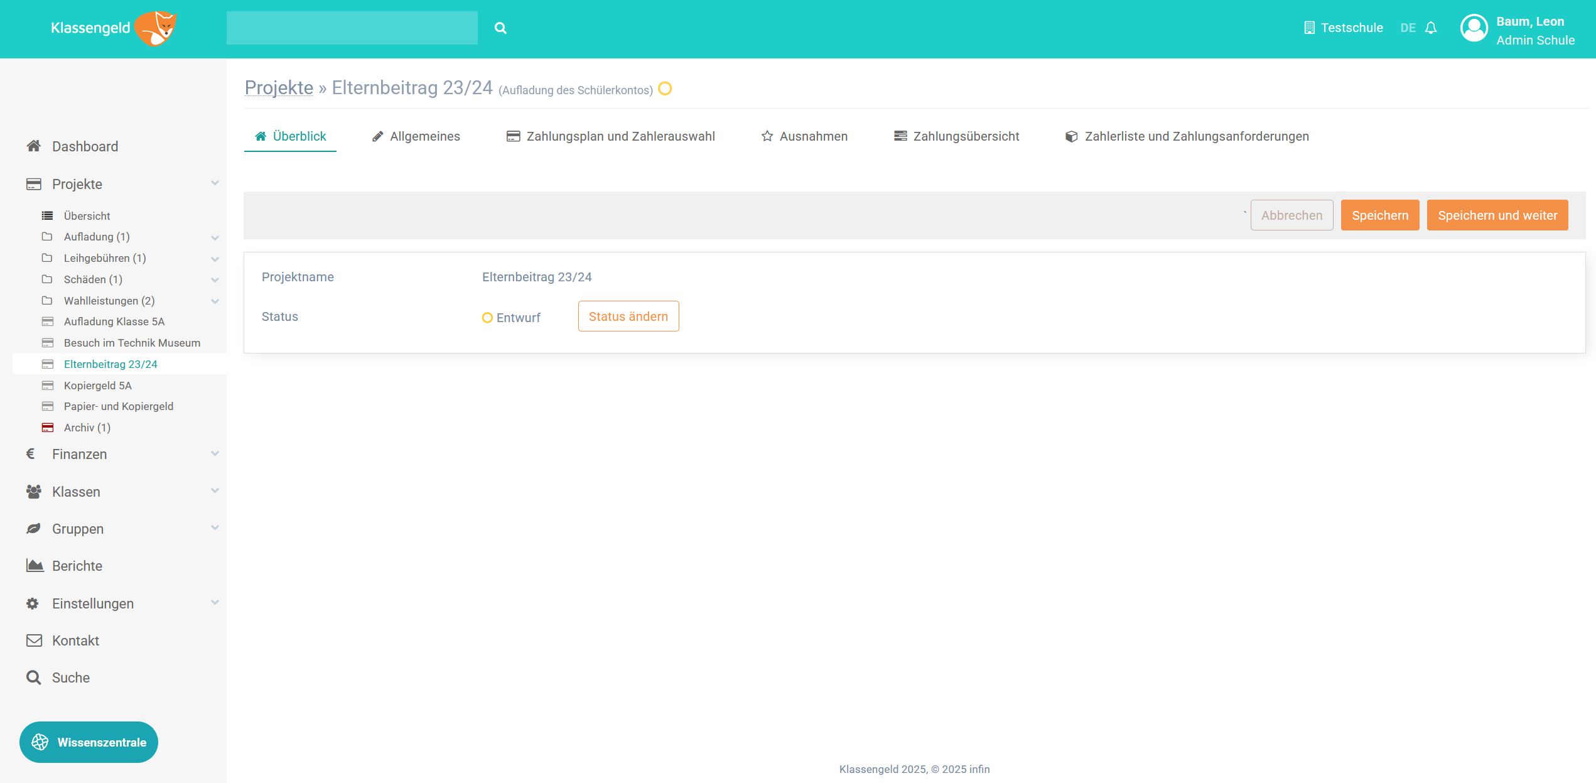
Task: Click the Dashboard home icon
Action: pos(34,146)
